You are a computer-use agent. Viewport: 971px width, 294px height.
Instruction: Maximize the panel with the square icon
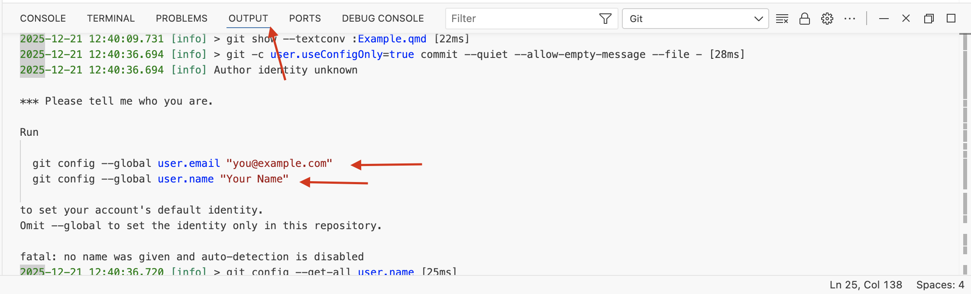pyautogui.click(x=951, y=19)
